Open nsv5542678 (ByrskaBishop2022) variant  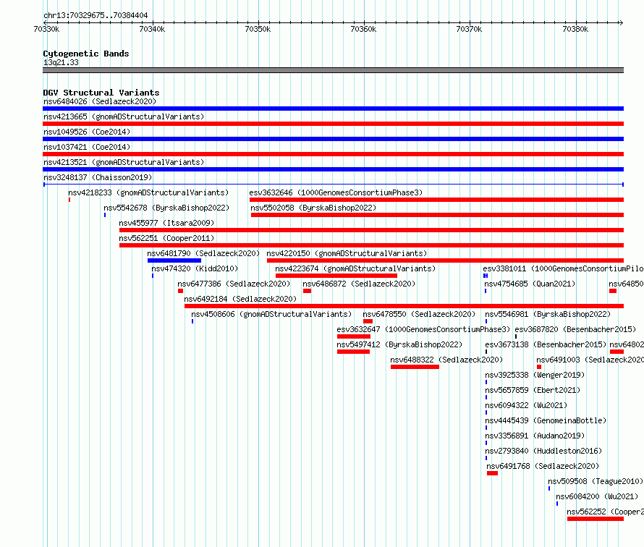pyautogui.click(x=166, y=208)
